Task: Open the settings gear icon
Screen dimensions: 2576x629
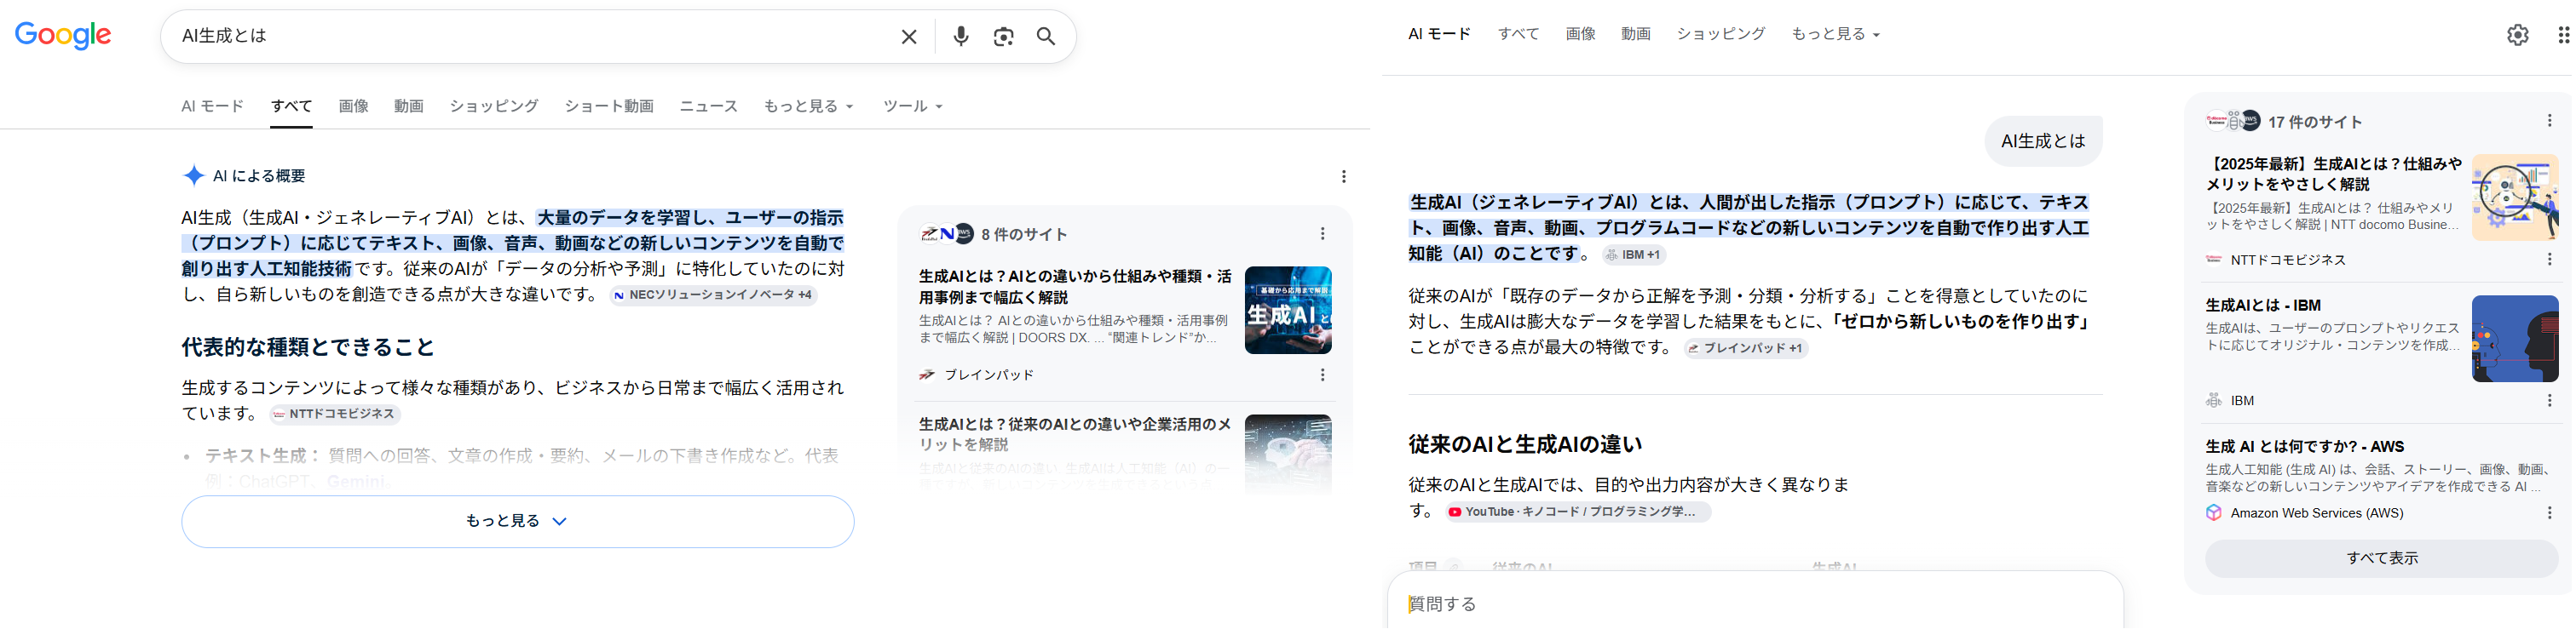Action: 2518,35
